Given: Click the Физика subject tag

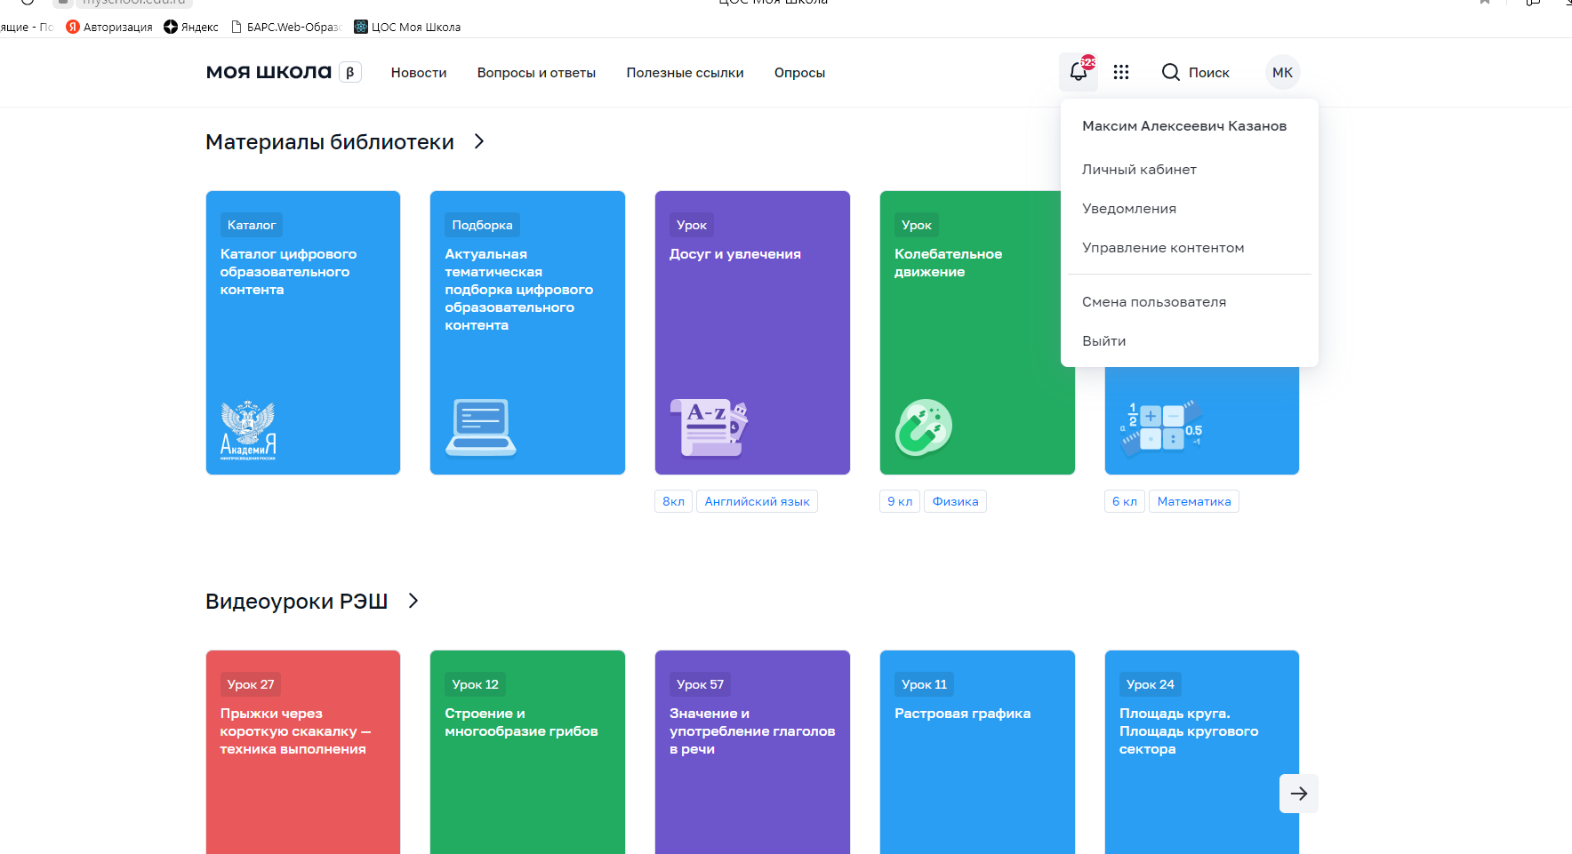Looking at the screenshot, I should click(x=955, y=501).
